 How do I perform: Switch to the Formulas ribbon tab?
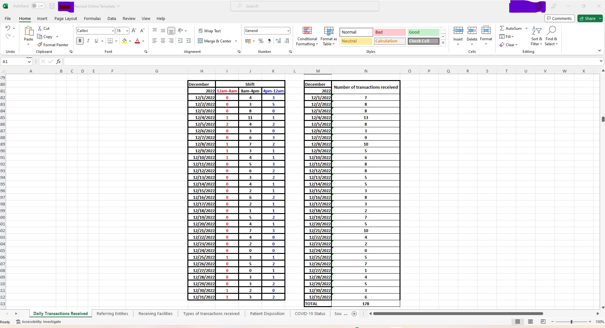(x=92, y=18)
